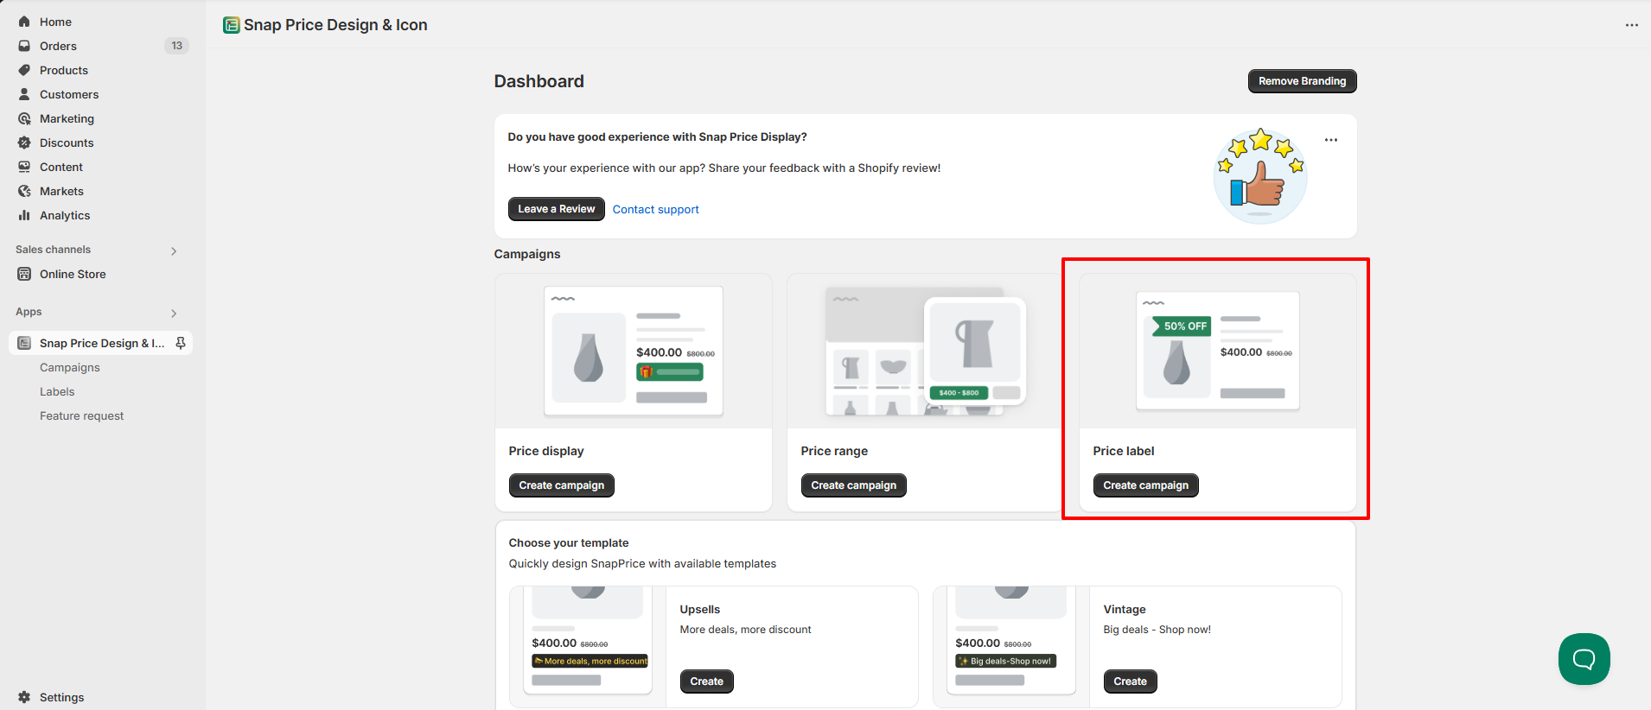Viewport: 1651px width, 710px height.
Task: Open the top-right three-dot menu
Action: click(x=1631, y=25)
